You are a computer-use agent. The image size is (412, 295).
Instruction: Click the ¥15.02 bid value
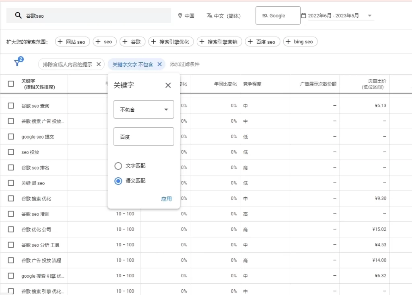(379, 229)
